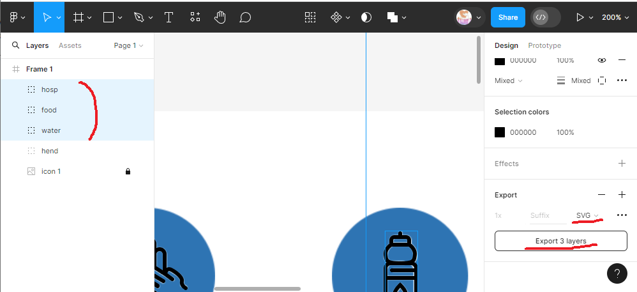Select the Comment tool
Viewport: 637px width, 292px height.
(245, 17)
